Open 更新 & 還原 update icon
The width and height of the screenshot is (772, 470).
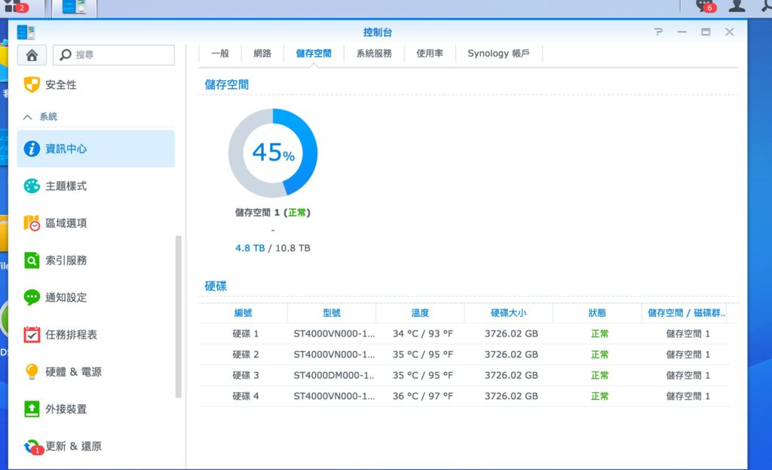32,447
